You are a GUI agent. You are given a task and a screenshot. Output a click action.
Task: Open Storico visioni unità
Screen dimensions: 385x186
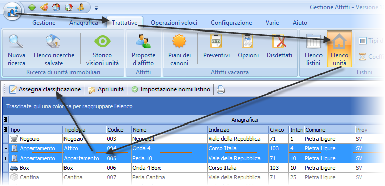pyautogui.click(x=103, y=50)
